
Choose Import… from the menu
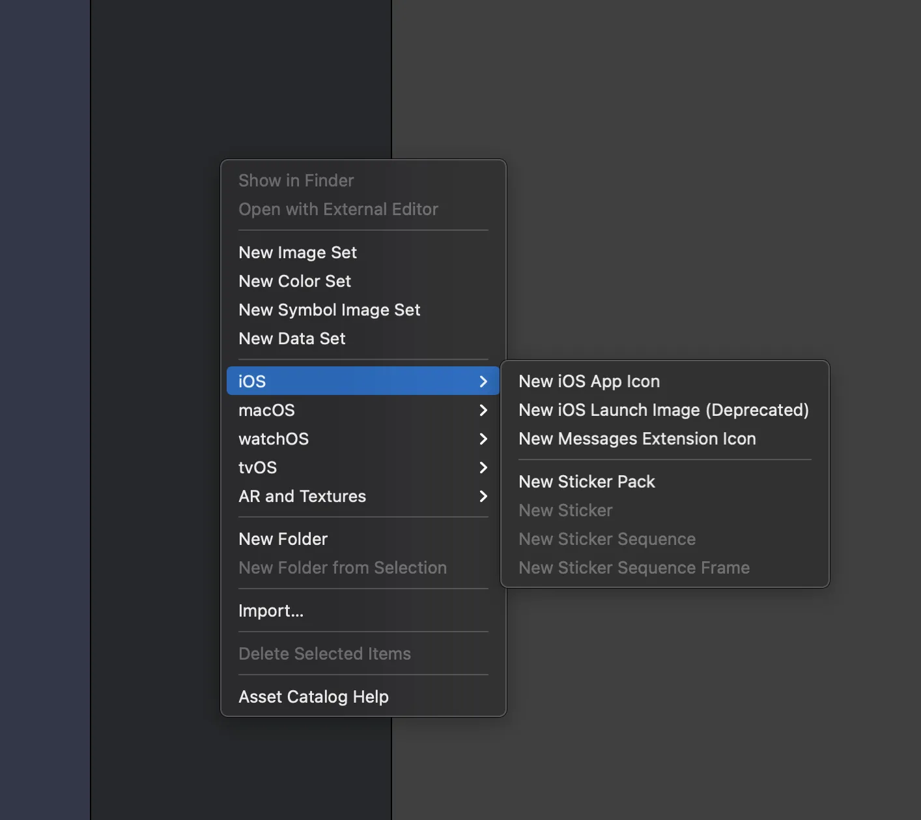pos(363,611)
